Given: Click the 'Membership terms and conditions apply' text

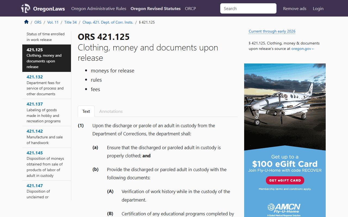Looking at the screenshot, I should pos(285,189).
